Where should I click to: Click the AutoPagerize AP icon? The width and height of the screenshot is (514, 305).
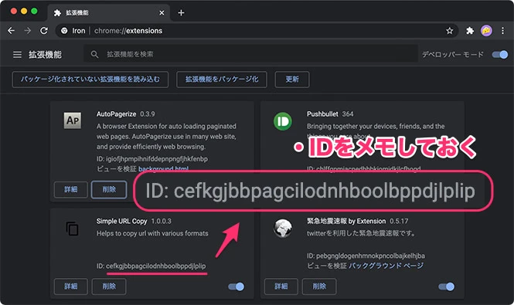coord(73,120)
